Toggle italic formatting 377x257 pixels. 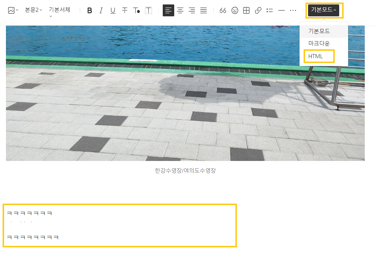pos(101,10)
